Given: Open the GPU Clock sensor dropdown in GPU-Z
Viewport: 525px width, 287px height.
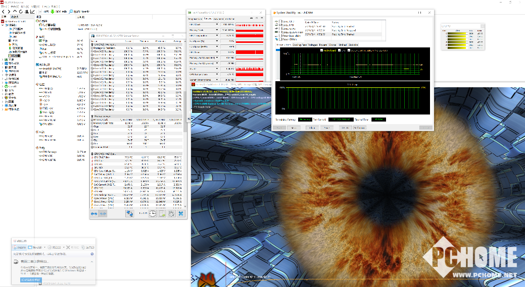Looking at the screenshot, I should tap(217, 25).
